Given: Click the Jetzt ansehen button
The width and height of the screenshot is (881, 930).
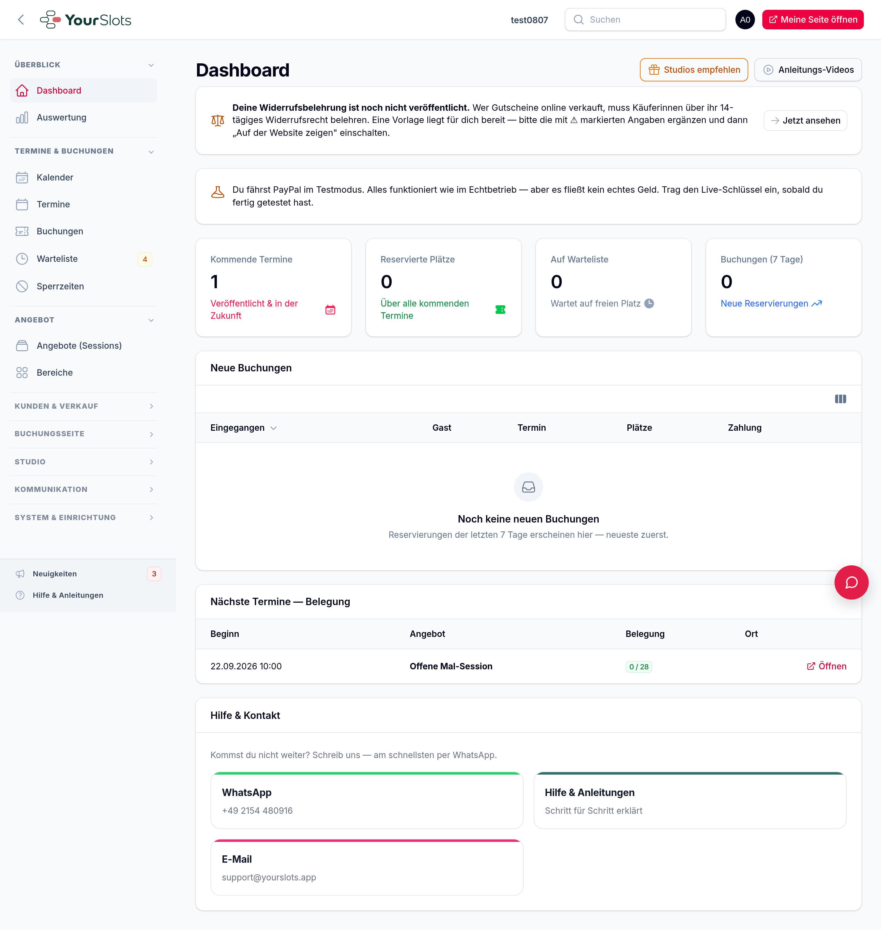Looking at the screenshot, I should 805,120.
